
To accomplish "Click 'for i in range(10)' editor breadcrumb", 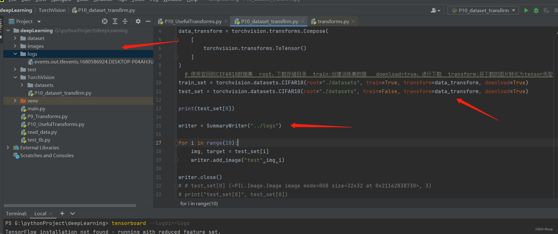I will (x=199, y=204).
